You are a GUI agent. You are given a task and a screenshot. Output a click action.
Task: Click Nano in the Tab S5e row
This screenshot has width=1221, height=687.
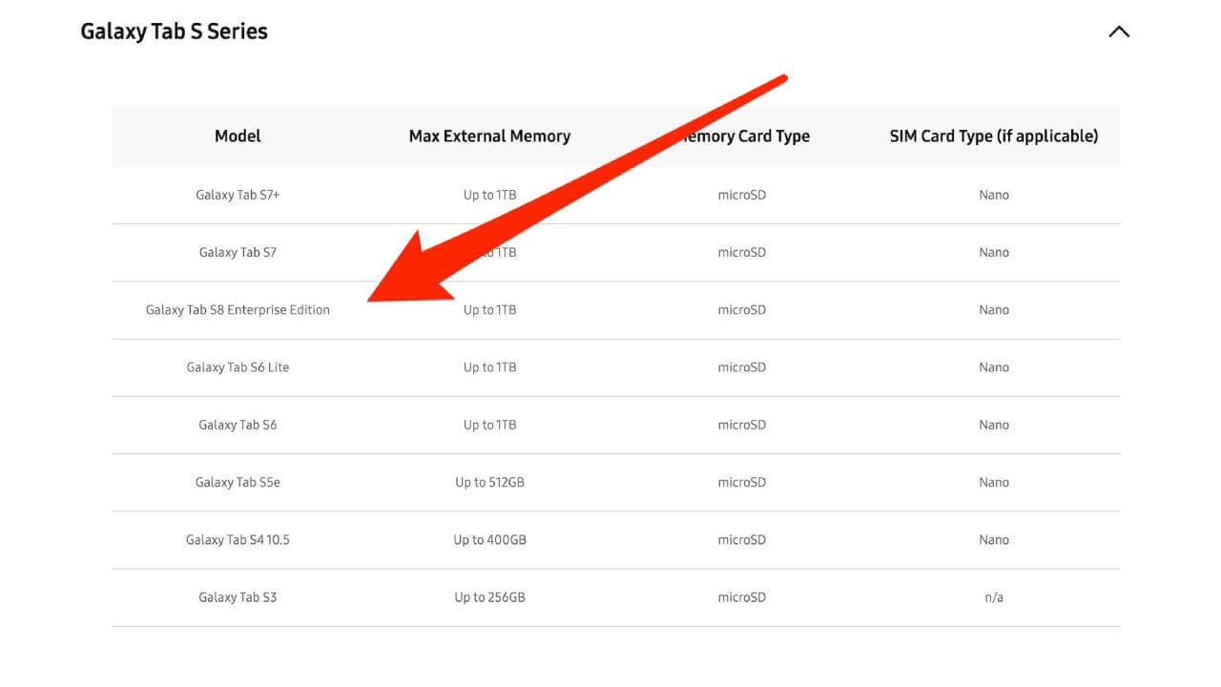tap(994, 482)
